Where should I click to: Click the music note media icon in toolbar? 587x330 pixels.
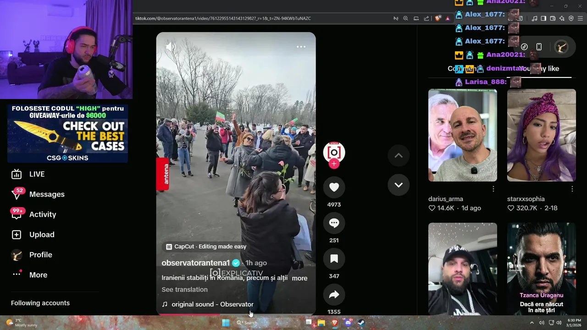tap(534, 18)
